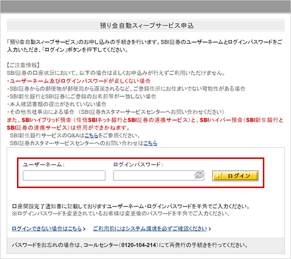Screen dimensions: 291x259
Task: Click red ユーザーネーム及びログインパスワードが正しくない場合 line
Action: tap(79, 81)
